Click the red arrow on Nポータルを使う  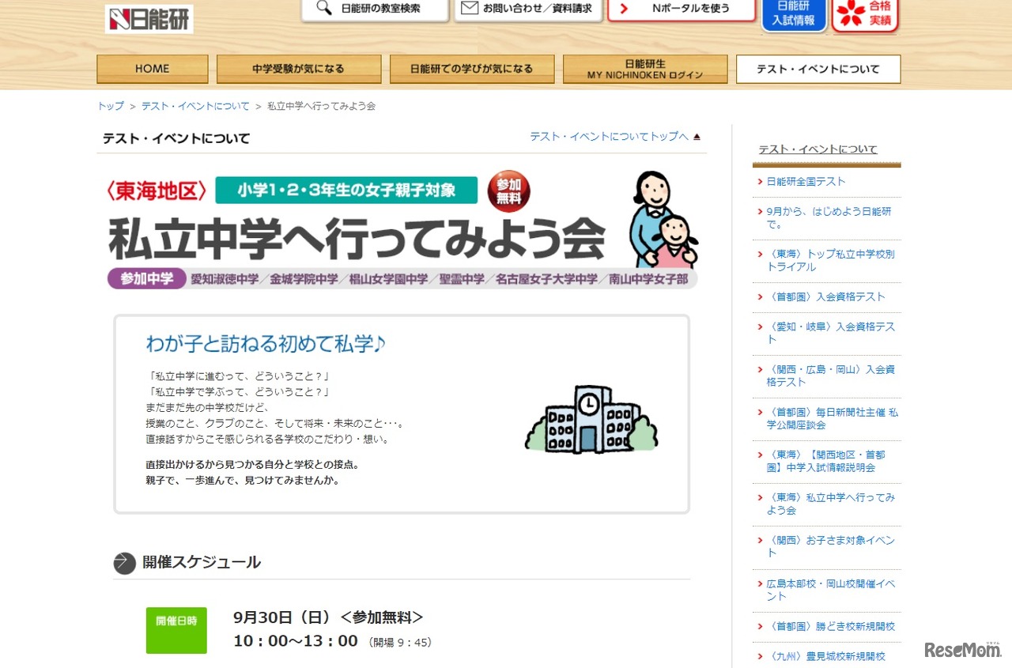coord(625,9)
